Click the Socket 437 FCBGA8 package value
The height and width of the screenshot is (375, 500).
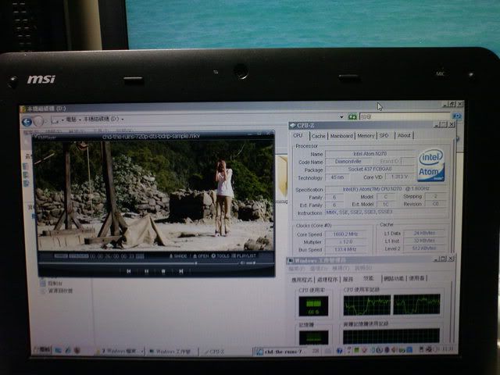(x=370, y=169)
